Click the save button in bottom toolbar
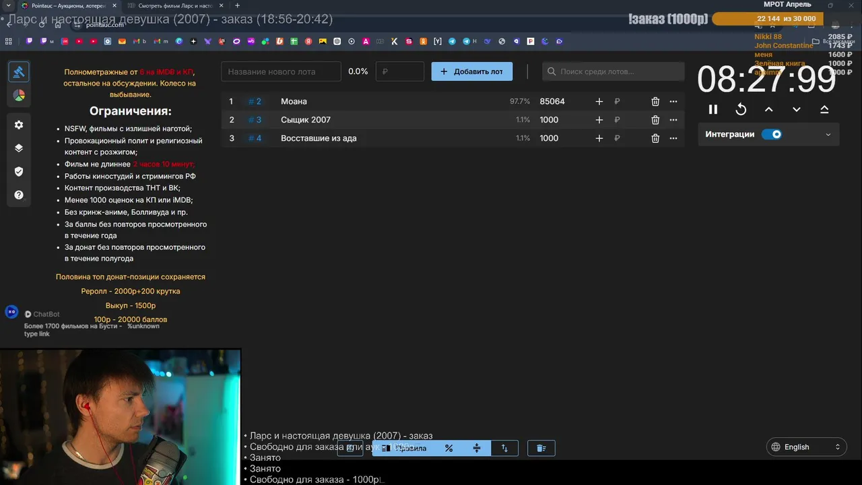 click(x=350, y=448)
